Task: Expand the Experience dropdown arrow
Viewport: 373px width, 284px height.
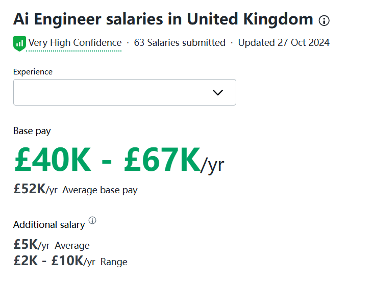Action: click(x=218, y=92)
